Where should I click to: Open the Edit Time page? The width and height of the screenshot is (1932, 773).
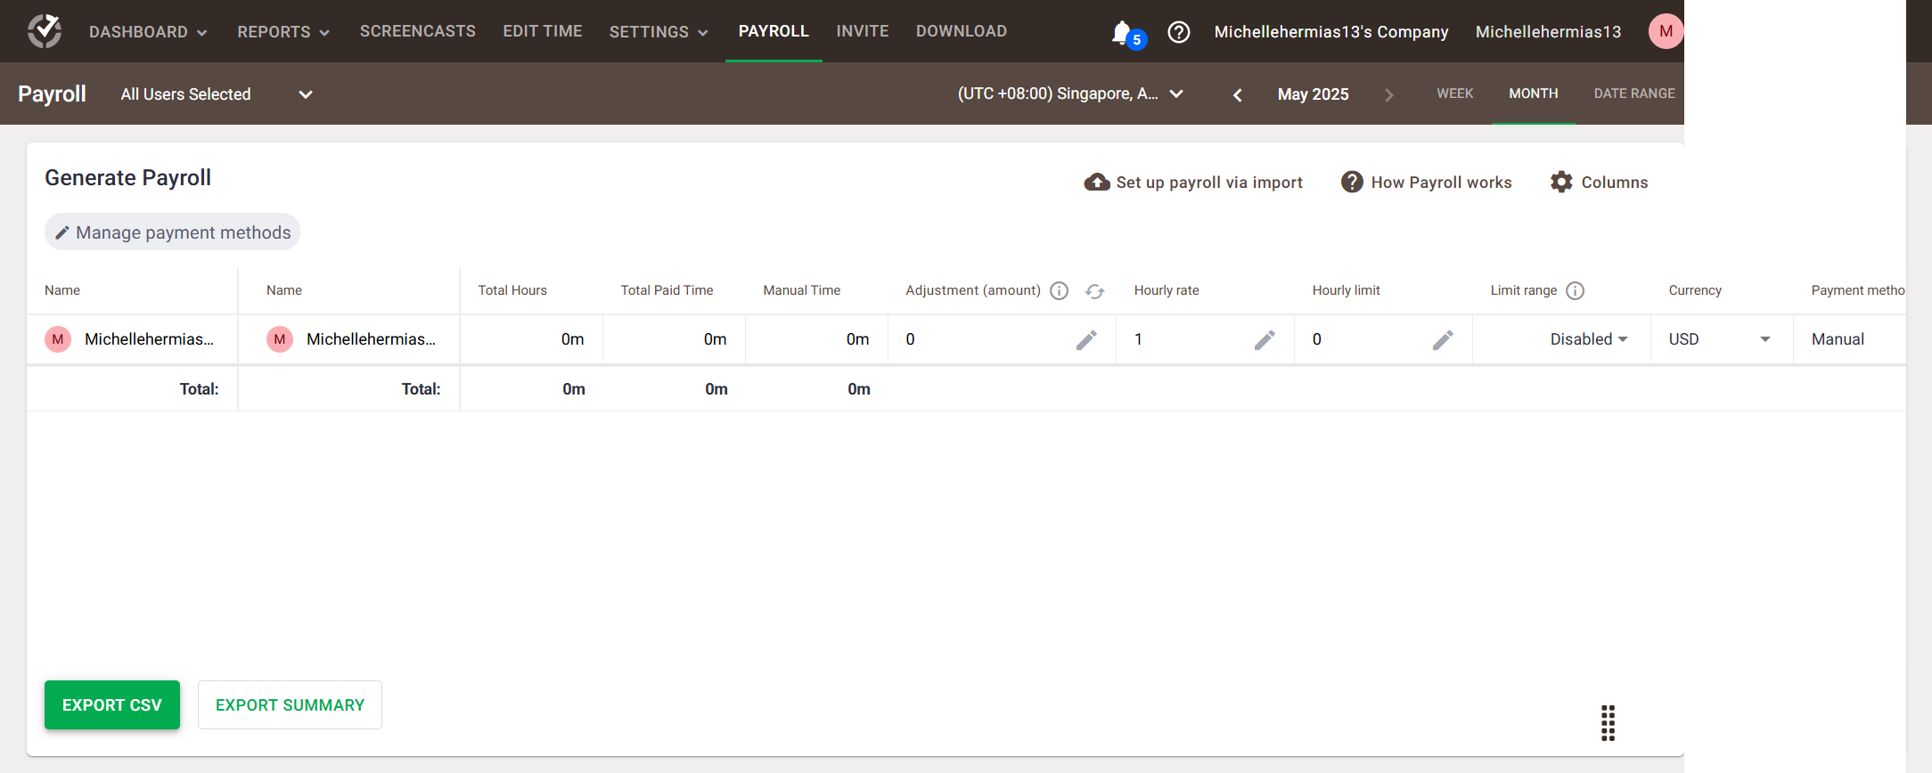pyautogui.click(x=543, y=31)
